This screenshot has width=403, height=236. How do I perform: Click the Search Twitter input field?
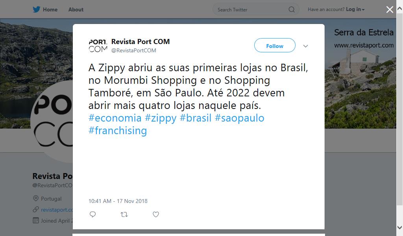[x=252, y=10]
